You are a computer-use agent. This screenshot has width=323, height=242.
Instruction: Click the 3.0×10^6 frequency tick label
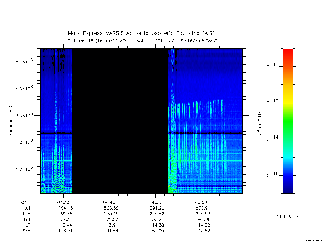24,115
